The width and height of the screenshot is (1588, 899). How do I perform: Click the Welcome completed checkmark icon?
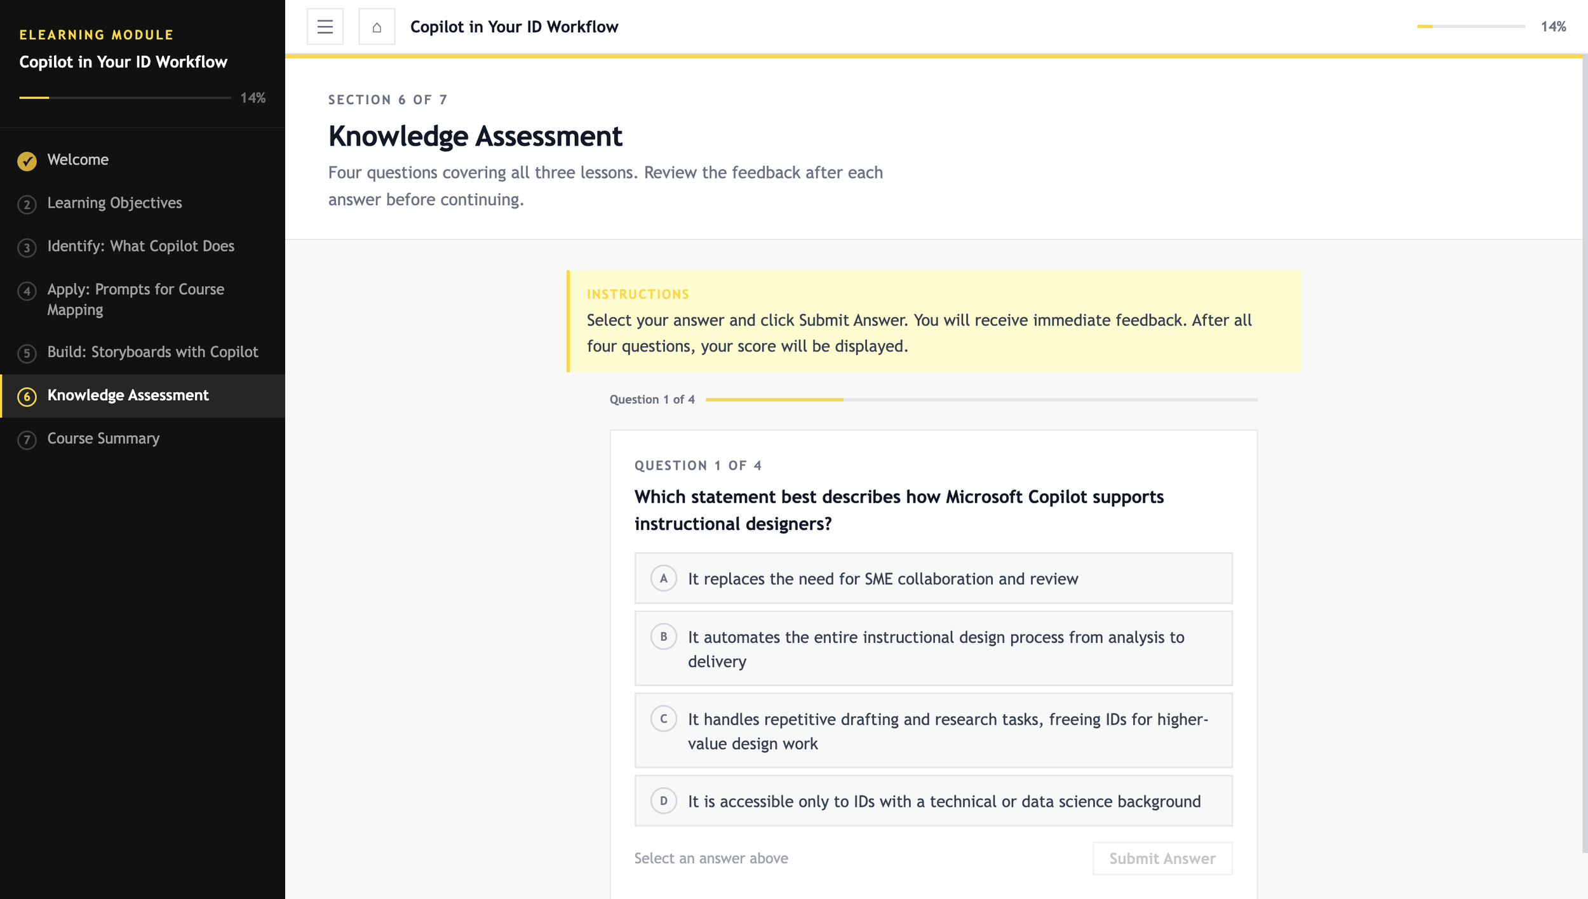pyautogui.click(x=27, y=161)
